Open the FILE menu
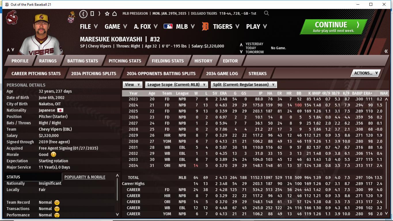 (x=89, y=27)
